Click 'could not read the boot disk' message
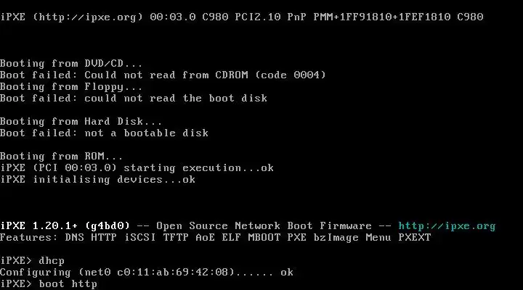The image size is (523, 290). pyautogui.click(x=176, y=98)
